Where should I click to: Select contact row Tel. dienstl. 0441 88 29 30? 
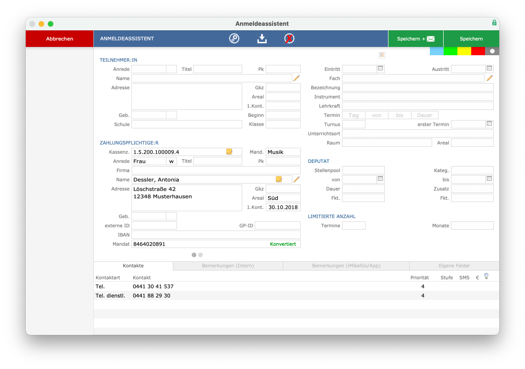click(297, 295)
